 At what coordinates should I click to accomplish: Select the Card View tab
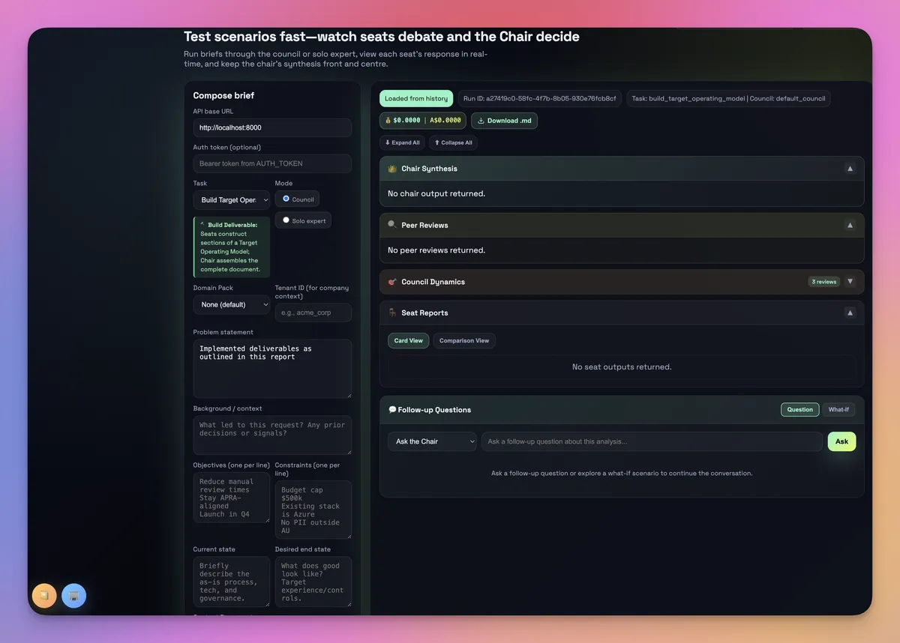(408, 340)
